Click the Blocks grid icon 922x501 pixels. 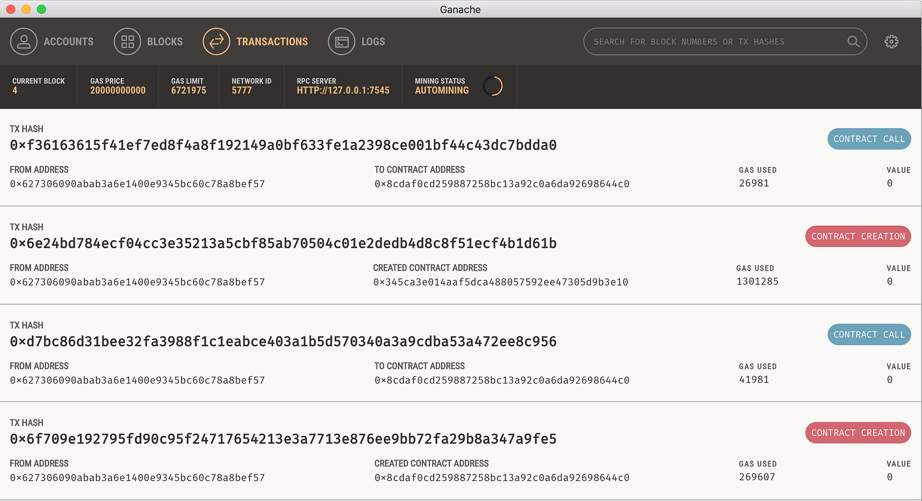(x=127, y=41)
